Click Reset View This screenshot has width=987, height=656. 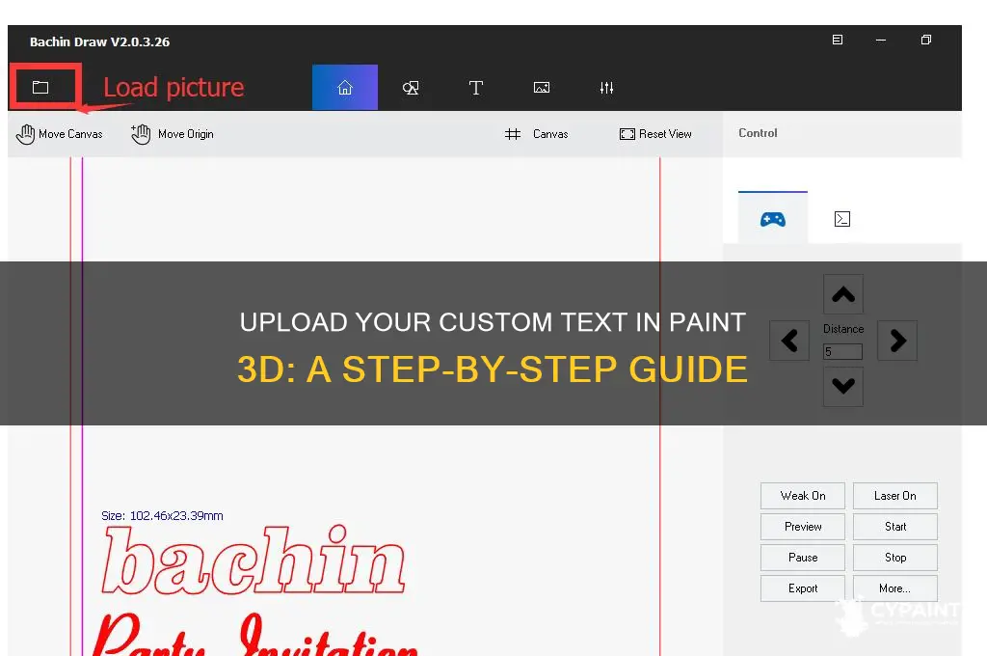pos(655,134)
